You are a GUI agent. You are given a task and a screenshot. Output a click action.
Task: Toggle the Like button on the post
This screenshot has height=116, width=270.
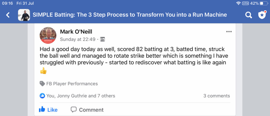pyautogui.click(x=48, y=109)
